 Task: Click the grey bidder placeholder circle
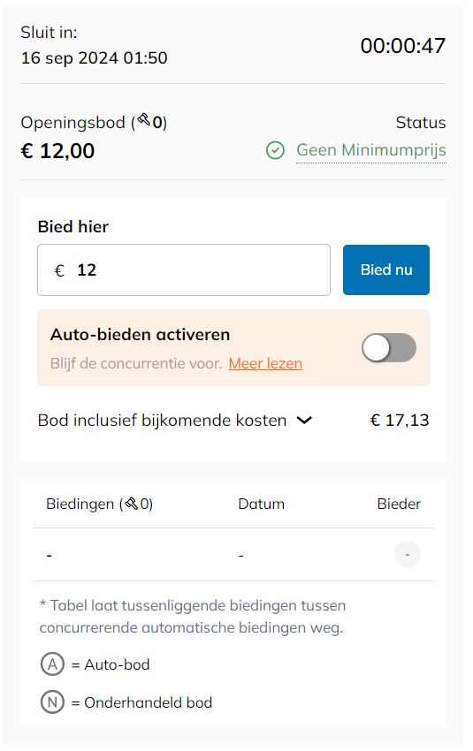click(408, 554)
